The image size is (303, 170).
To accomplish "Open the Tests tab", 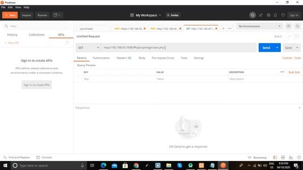I will (184, 58).
